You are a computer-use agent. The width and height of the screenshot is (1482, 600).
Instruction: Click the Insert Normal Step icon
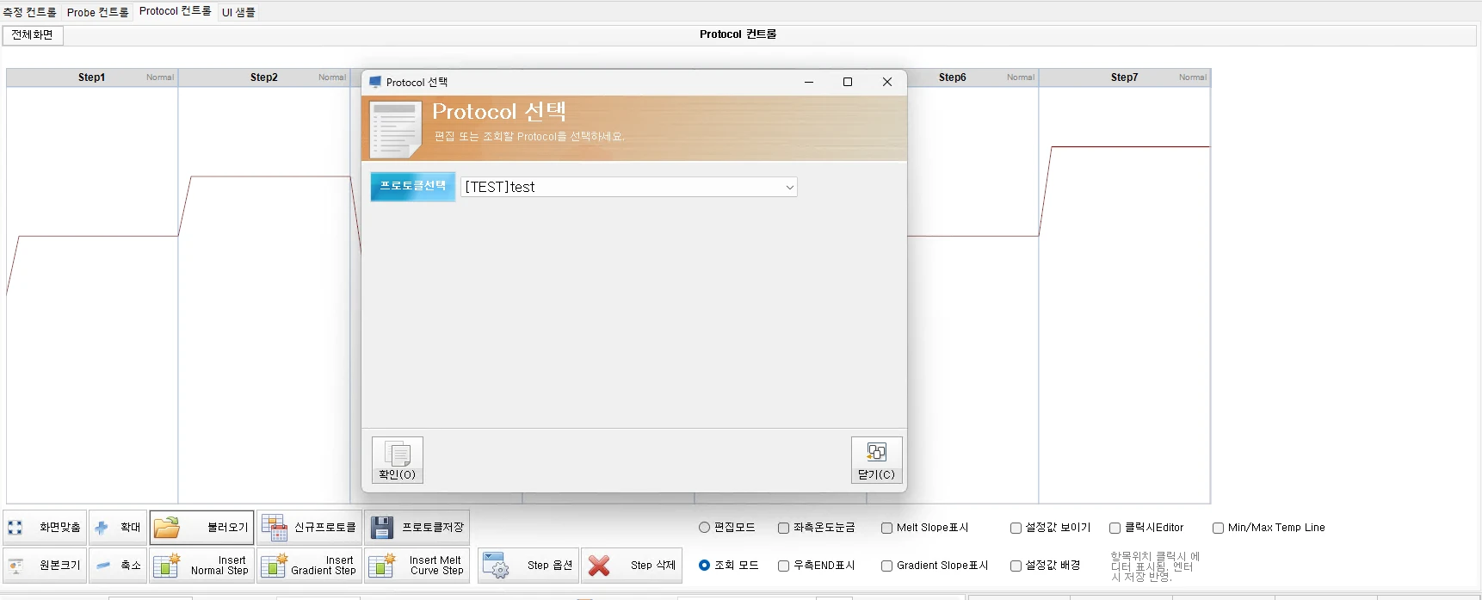[x=166, y=566]
